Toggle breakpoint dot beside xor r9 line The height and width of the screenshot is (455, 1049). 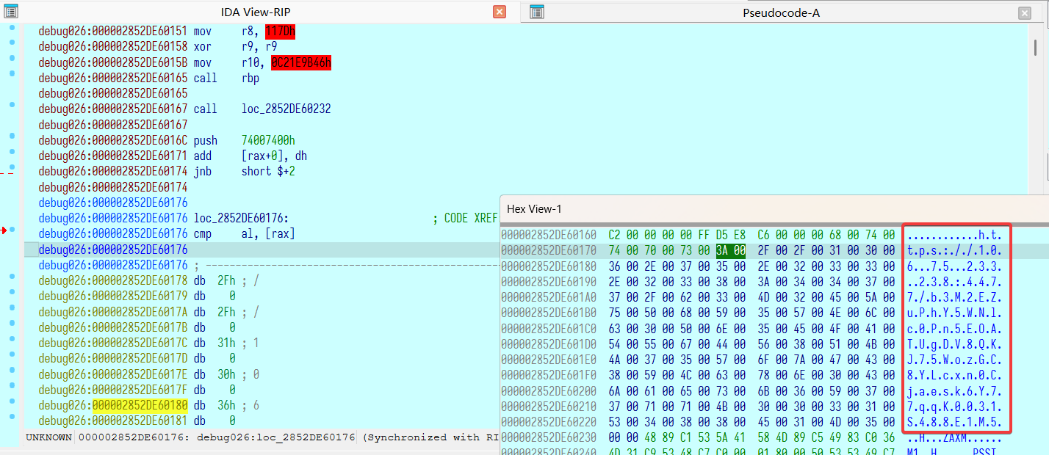pos(12,43)
